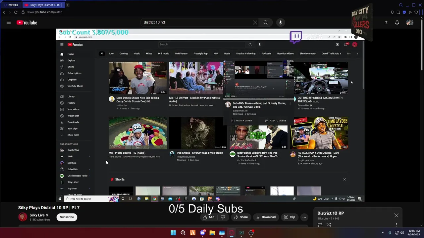Go to the YouTube home logo
Screen dimensions: 424x238
click(27, 22)
